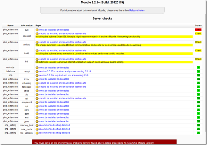Image resolution: width=207 pixels, height=145 pixels.
Task: Click the yellow Check status for openssl
Action: 198,33
